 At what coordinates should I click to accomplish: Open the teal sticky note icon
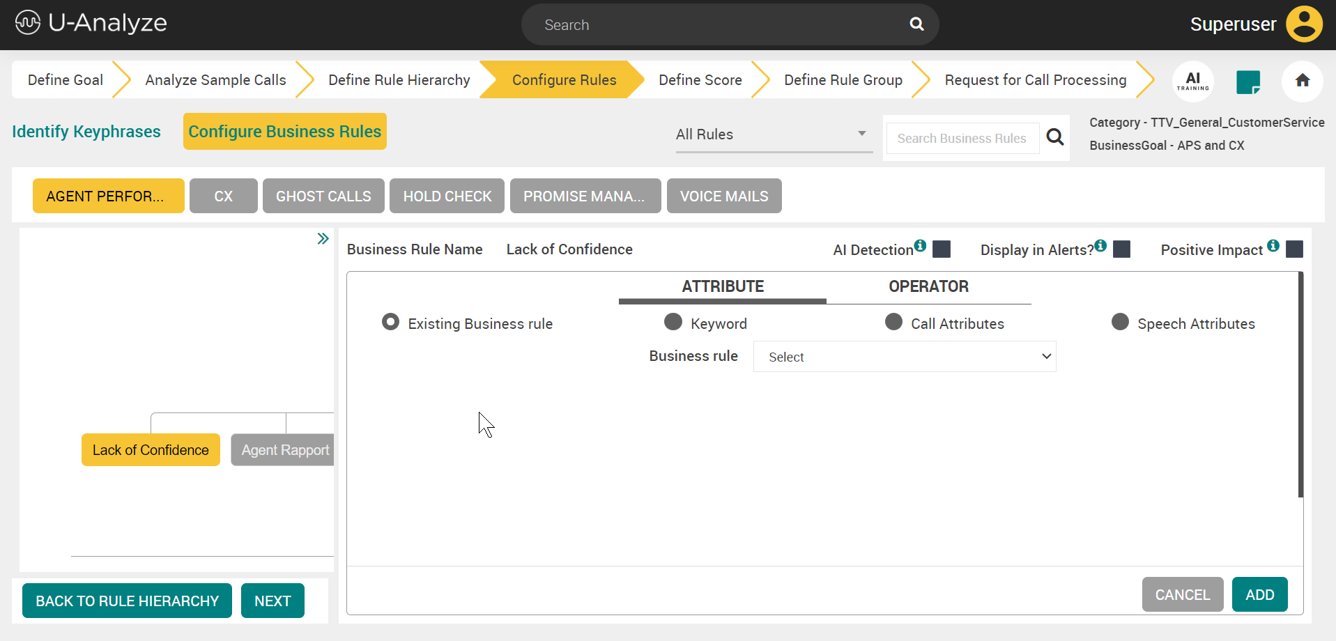[x=1248, y=82]
